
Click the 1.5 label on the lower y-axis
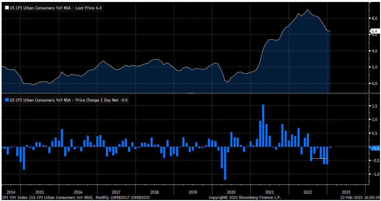[x=374, y=106]
